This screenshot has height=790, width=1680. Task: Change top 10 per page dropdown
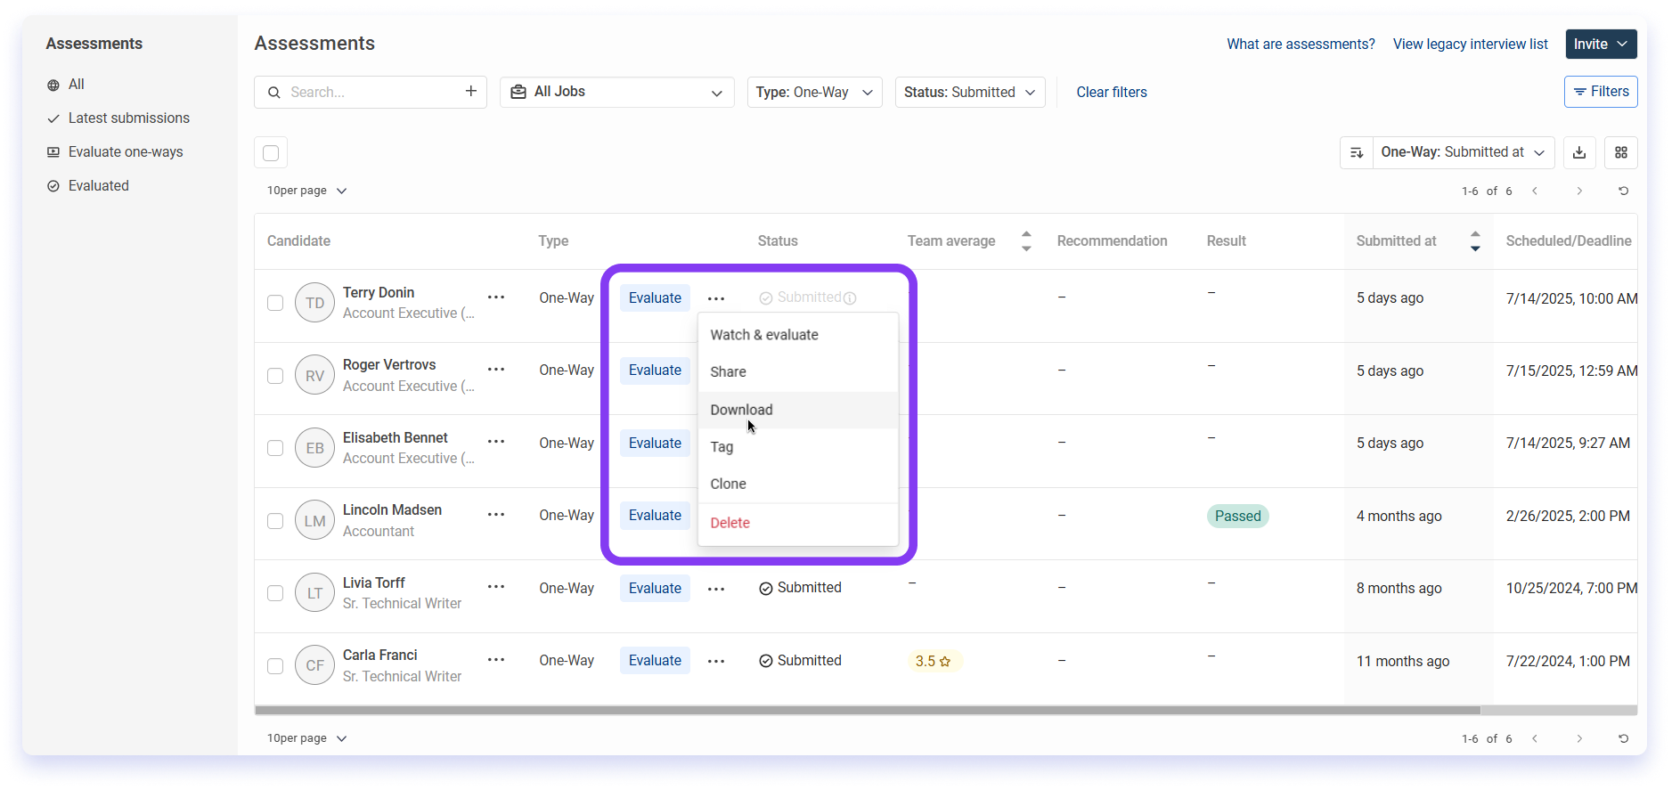coord(306,191)
